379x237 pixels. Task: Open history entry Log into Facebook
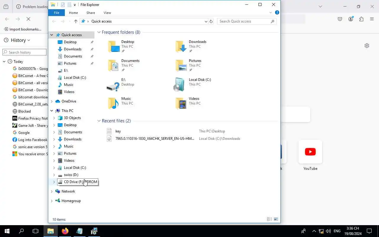(x=30, y=140)
